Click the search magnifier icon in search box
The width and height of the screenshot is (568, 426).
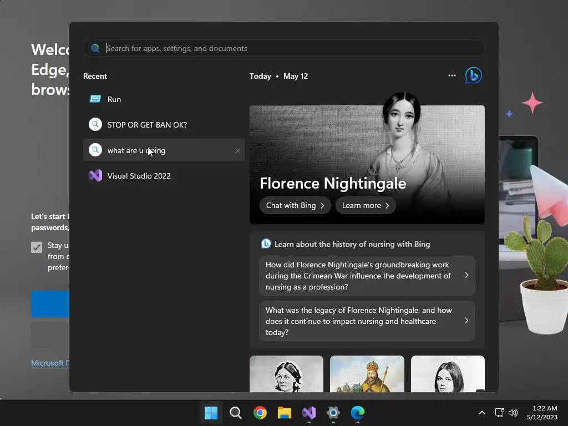(95, 48)
